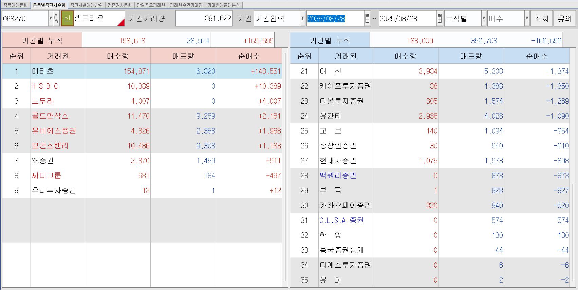Click the end date field after the tilde

(407, 18)
